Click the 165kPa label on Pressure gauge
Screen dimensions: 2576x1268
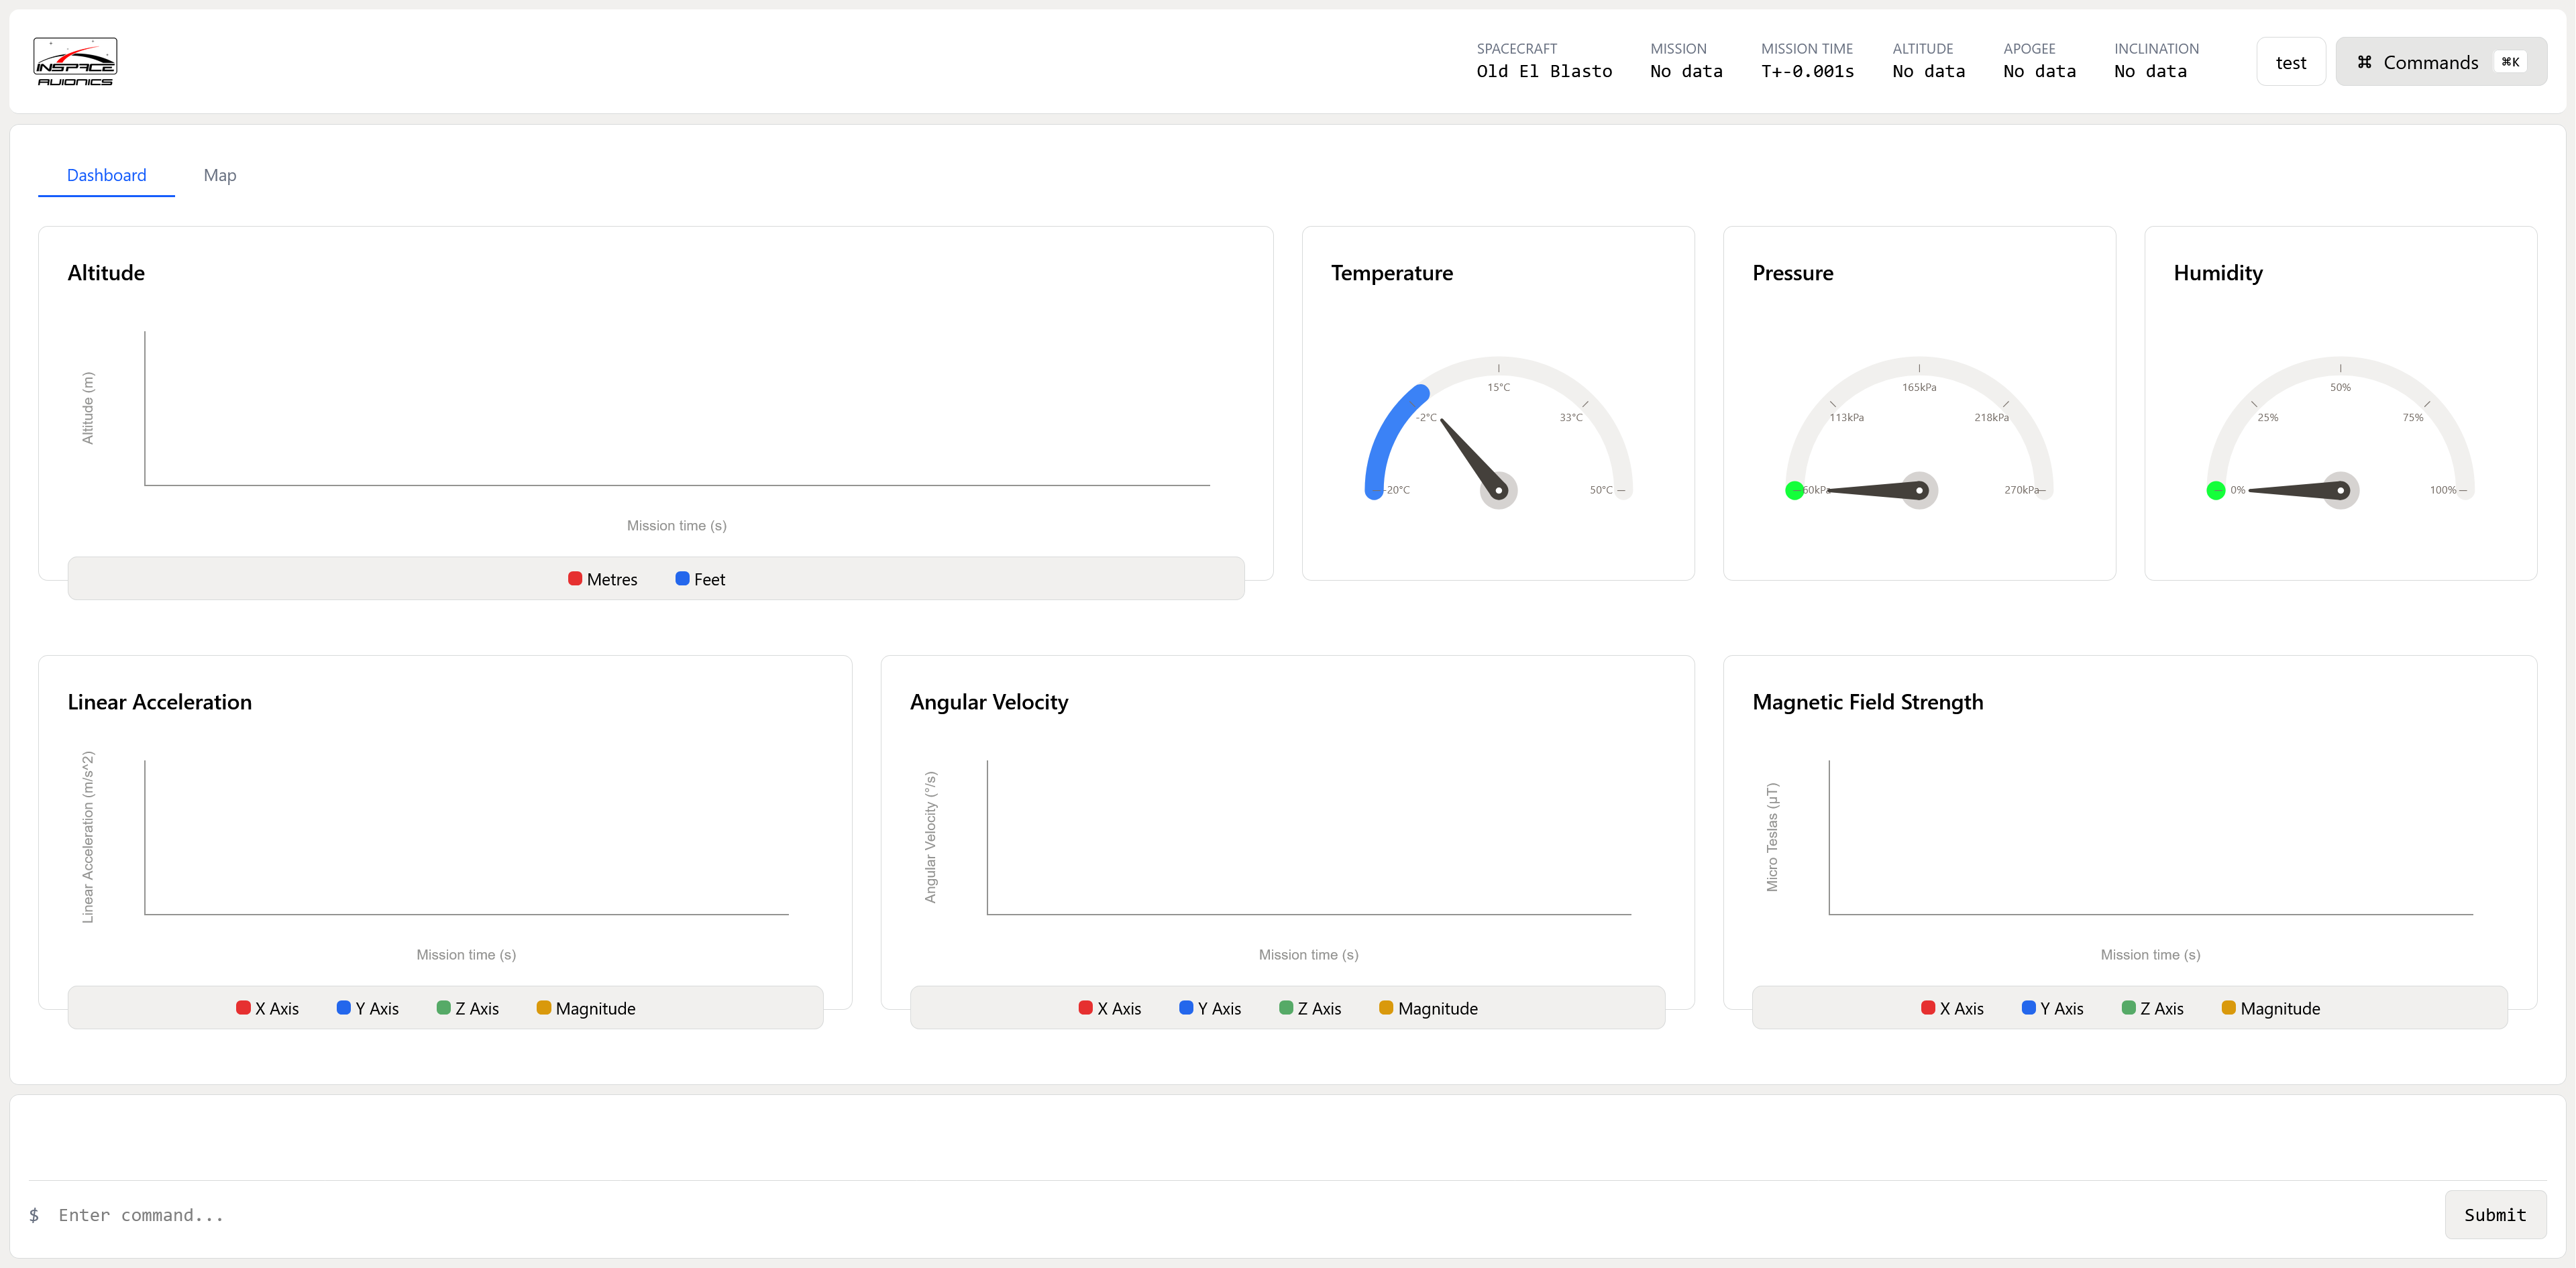(x=1919, y=388)
